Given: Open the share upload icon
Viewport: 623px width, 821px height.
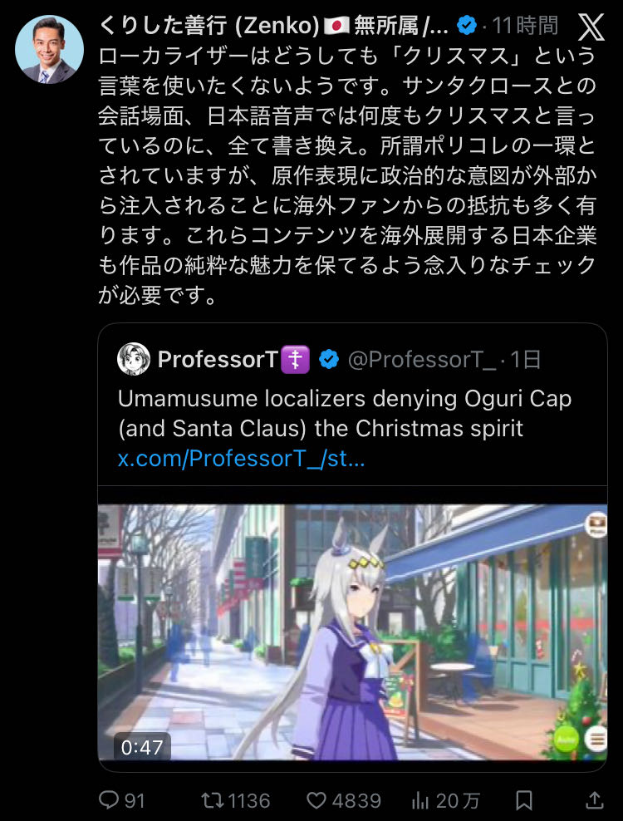Looking at the screenshot, I should click(594, 800).
